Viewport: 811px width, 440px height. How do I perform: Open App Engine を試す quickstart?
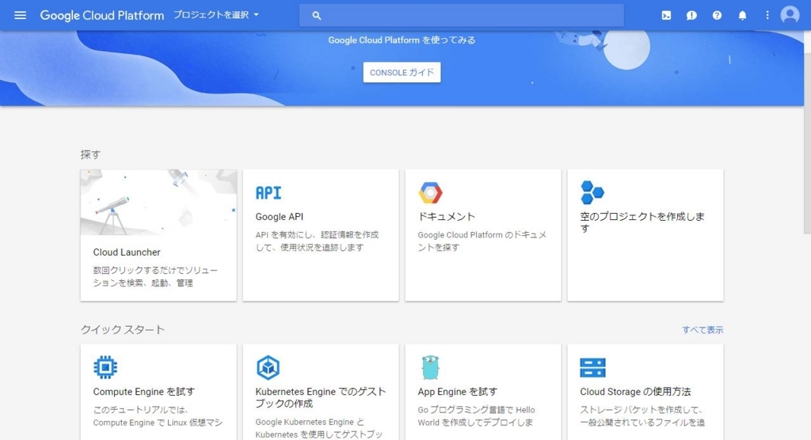pos(457,392)
